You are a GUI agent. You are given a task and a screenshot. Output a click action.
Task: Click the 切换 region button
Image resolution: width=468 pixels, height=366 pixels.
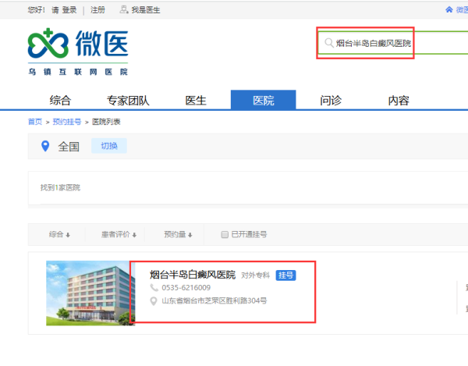pos(109,146)
